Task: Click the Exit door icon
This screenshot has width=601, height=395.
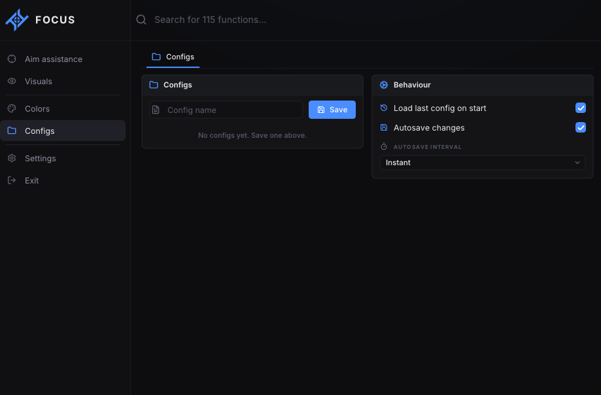Action: [x=12, y=180]
